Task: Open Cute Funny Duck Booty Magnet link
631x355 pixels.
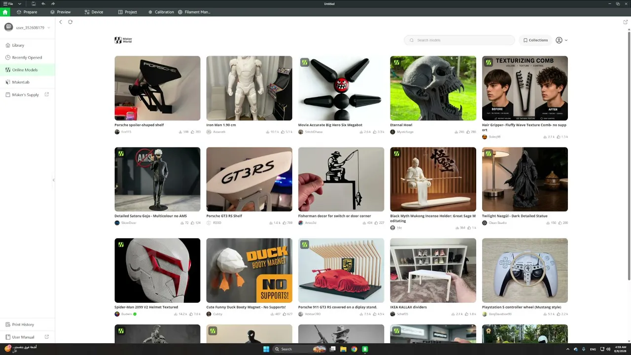Action: (245, 307)
